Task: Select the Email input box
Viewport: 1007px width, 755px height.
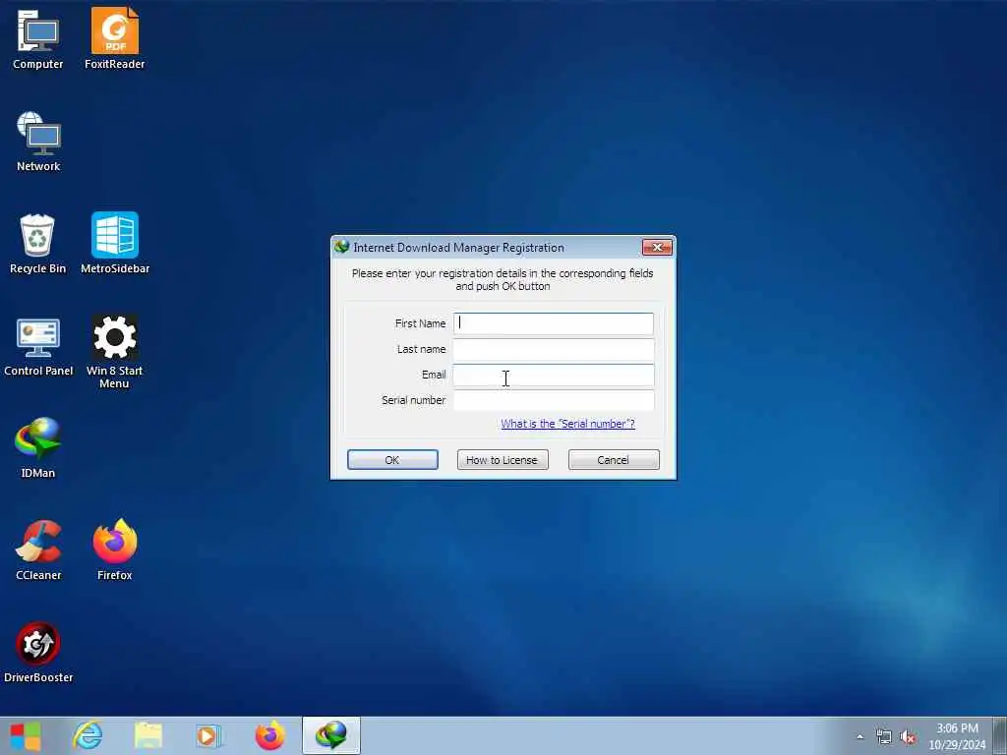Action: tap(554, 375)
